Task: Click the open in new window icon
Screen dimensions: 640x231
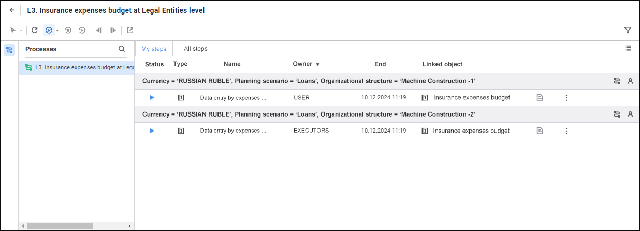Action: [x=130, y=31]
